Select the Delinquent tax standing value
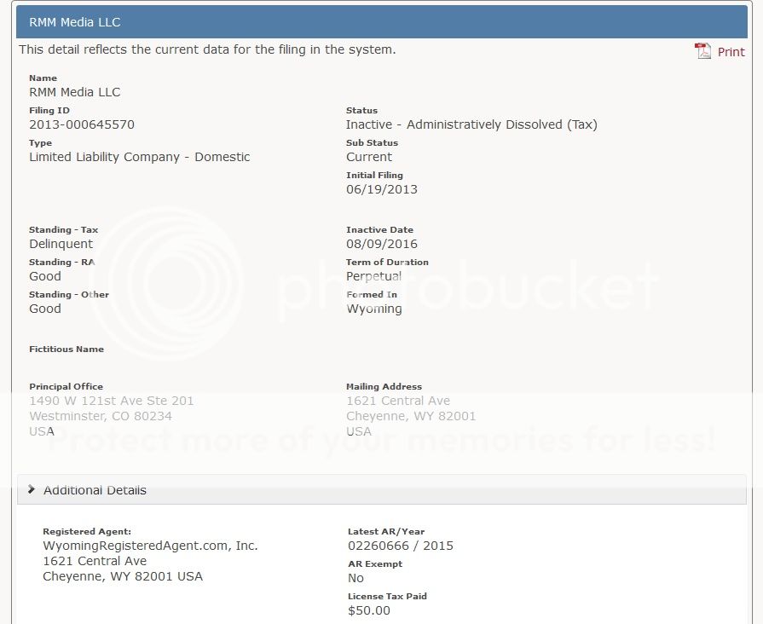Viewport: 763px width, 624px height. 61,244
